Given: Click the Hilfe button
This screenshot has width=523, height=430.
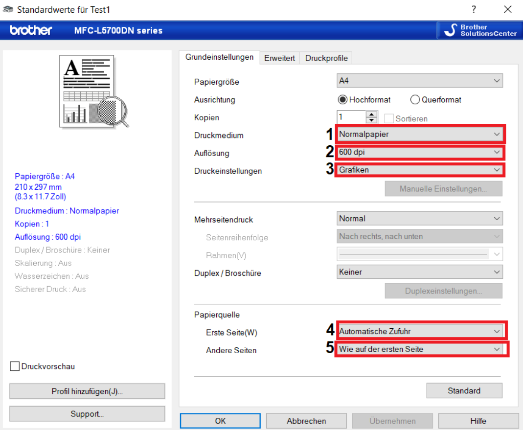Looking at the screenshot, I should coord(478,421).
